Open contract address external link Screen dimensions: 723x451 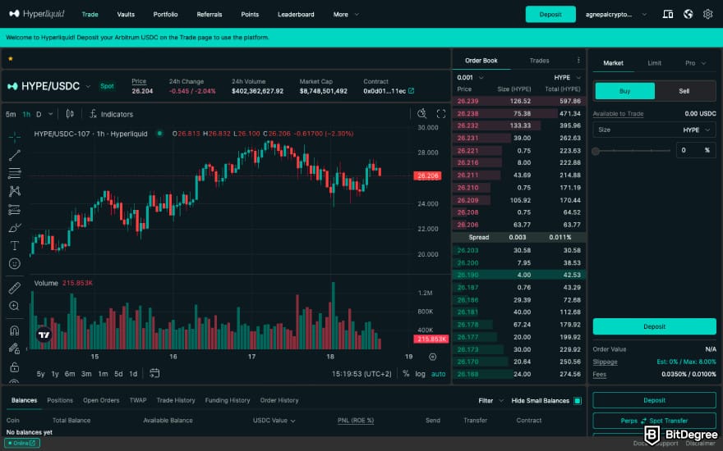click(x=412, y=91)
